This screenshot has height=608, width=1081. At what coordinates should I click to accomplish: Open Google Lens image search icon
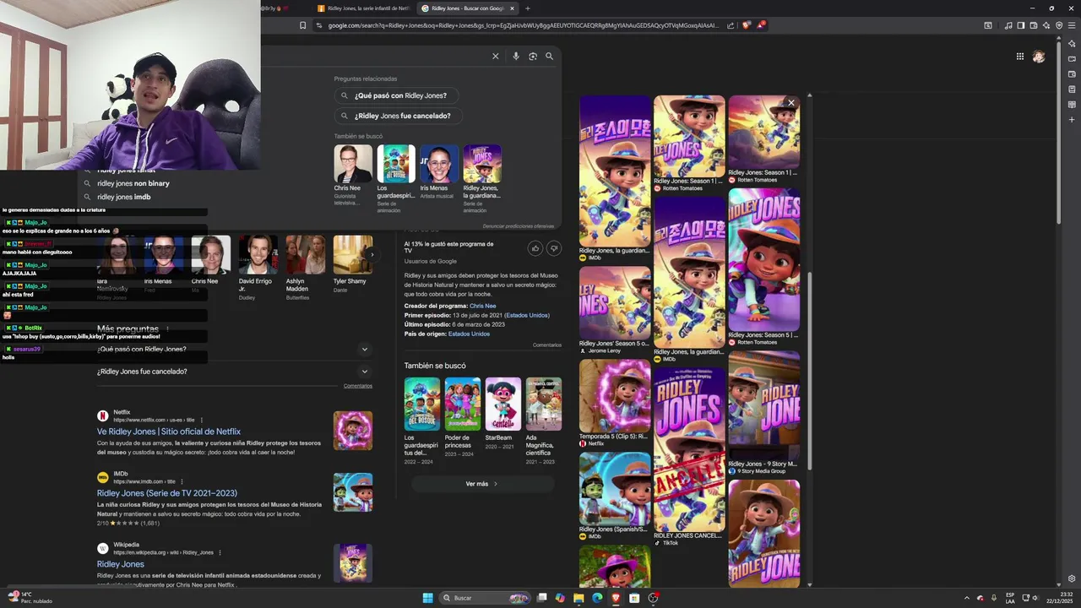click(533, 57)
